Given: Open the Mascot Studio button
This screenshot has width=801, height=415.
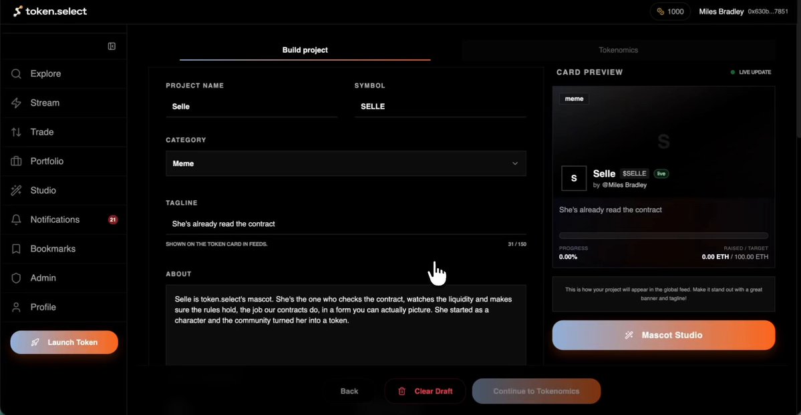Looking at the screenshot, I should click(663, 336).
